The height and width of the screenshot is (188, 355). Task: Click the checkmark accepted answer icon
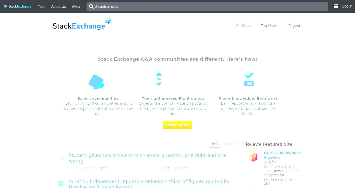[x=249, y=76]
